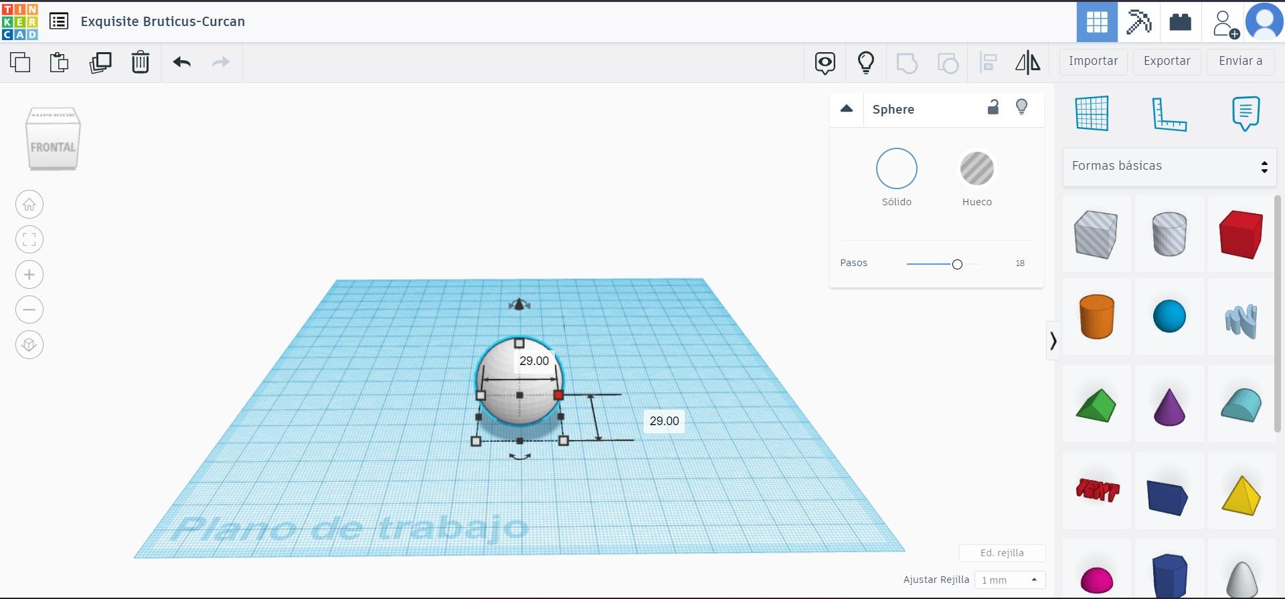This screenshot has height=599, width=1285.
Task: Open the Bricks mode
Action: tap(1180, 22)
